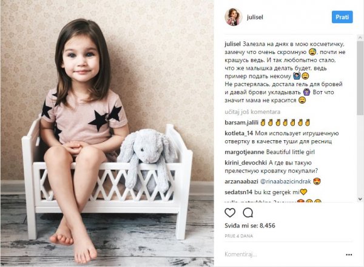Open the barsam.jalili commenter profile
Image resolution: width=364 pixels, height=267 pixels.
[241, 123]
